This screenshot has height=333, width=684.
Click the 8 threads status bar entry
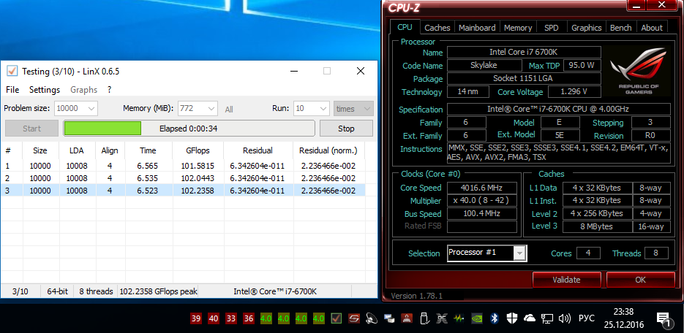[96, 291]
